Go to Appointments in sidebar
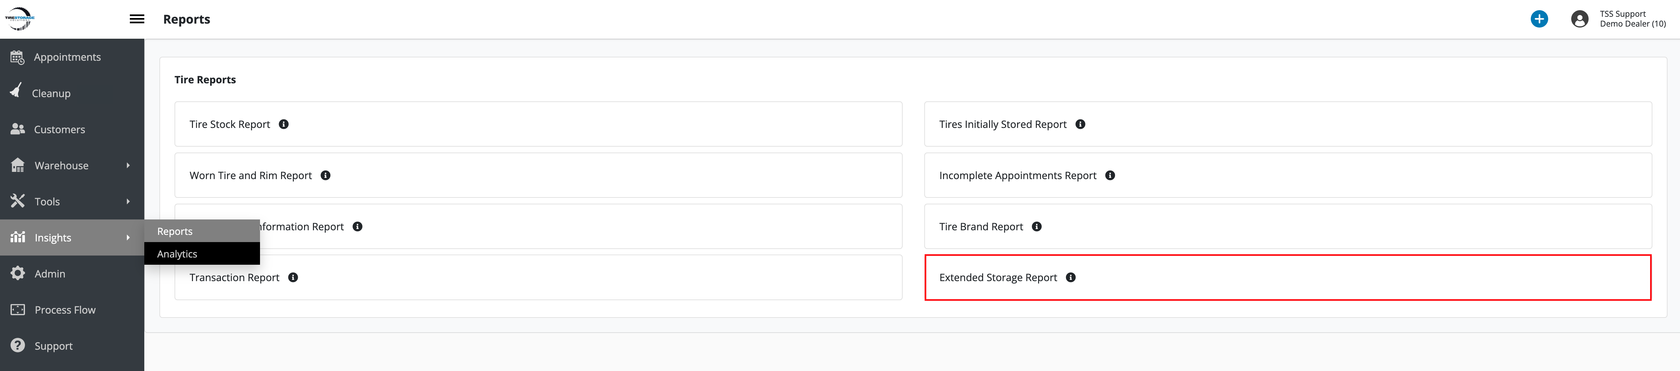1680x371 pixels. pyautogui.click(x=67, y=57)
